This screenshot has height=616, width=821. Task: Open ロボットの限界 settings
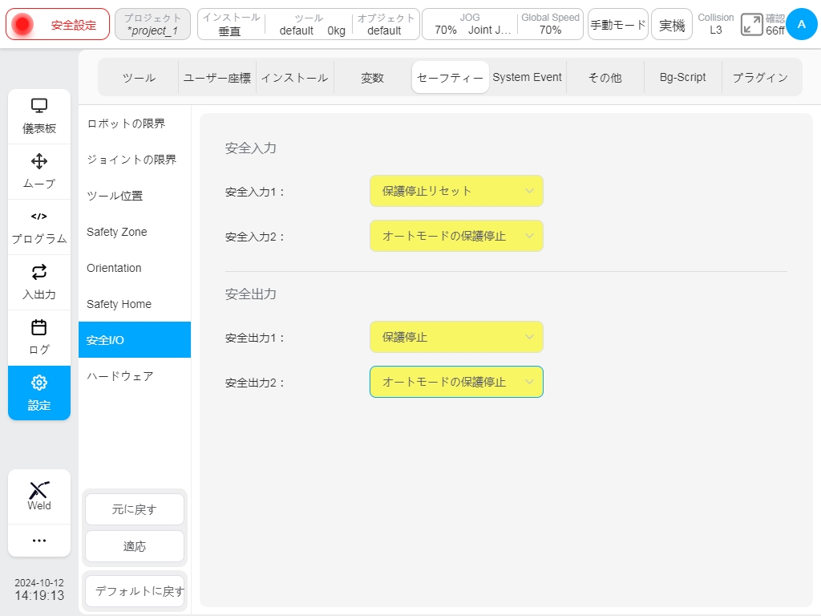click(135, 124)
